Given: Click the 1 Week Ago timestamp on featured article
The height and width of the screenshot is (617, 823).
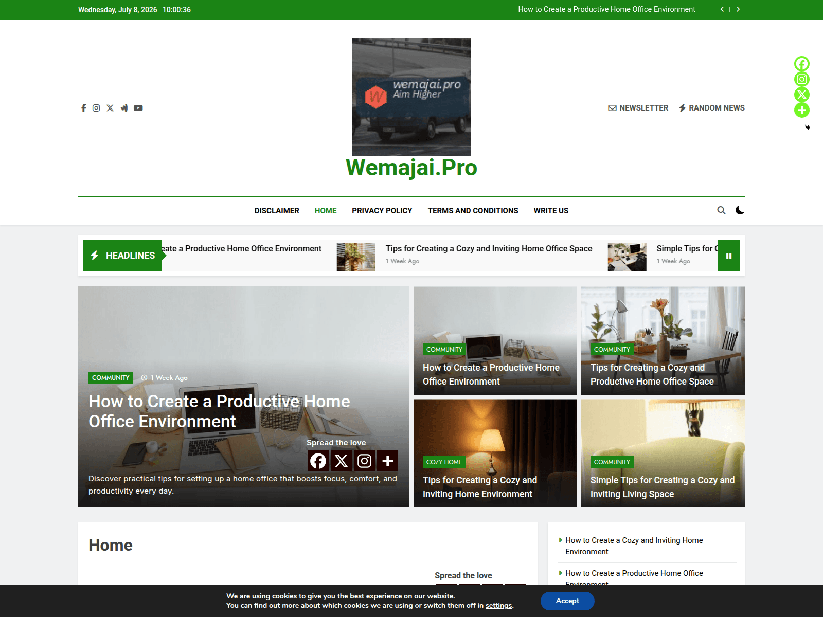Looking at the screenshot, I should pyautogui.click(x=165, y=378).
